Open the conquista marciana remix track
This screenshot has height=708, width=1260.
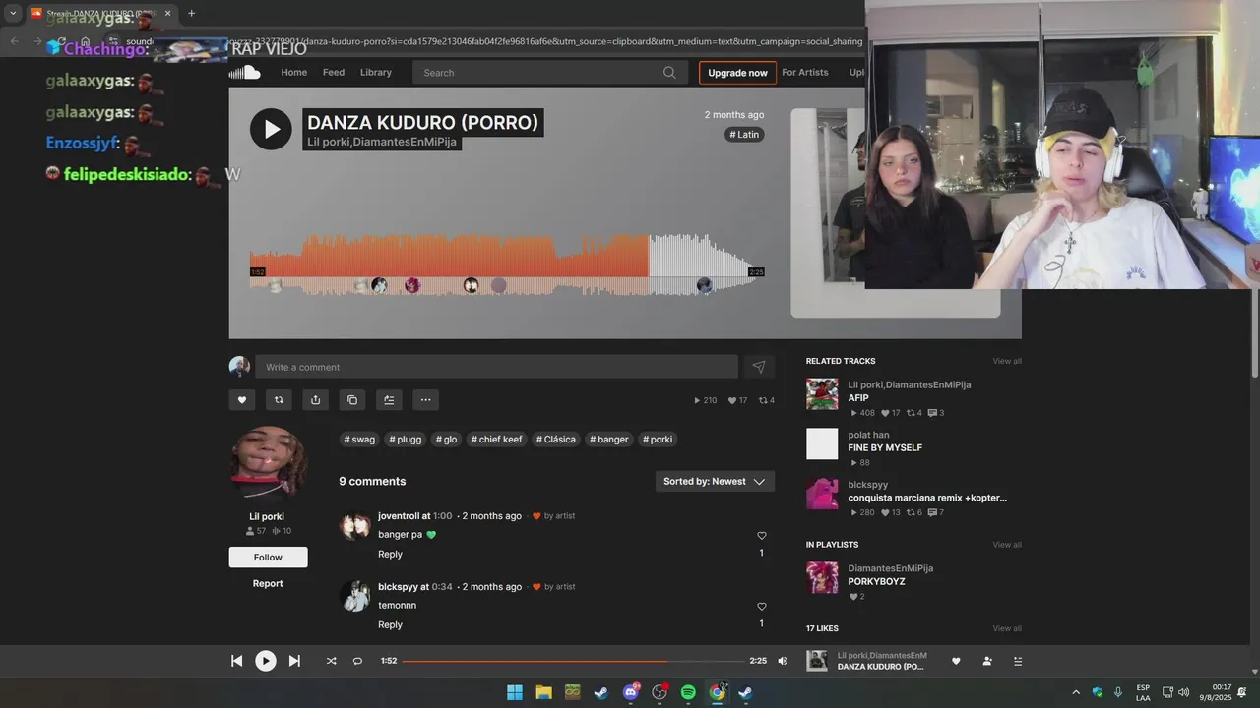coord(927,498)
